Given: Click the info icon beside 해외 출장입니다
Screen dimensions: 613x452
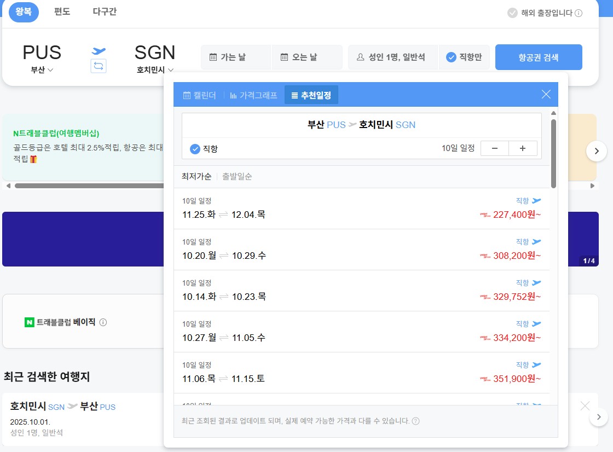Looking at the screenshot, I should [x=579, y=13].
